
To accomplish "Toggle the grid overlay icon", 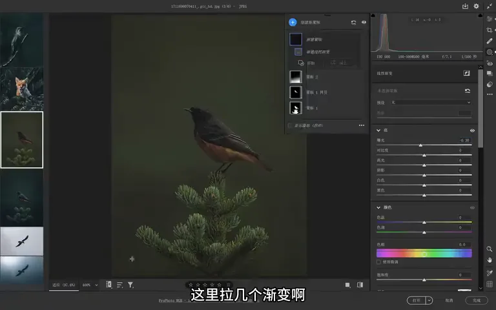I will [490, 284].
